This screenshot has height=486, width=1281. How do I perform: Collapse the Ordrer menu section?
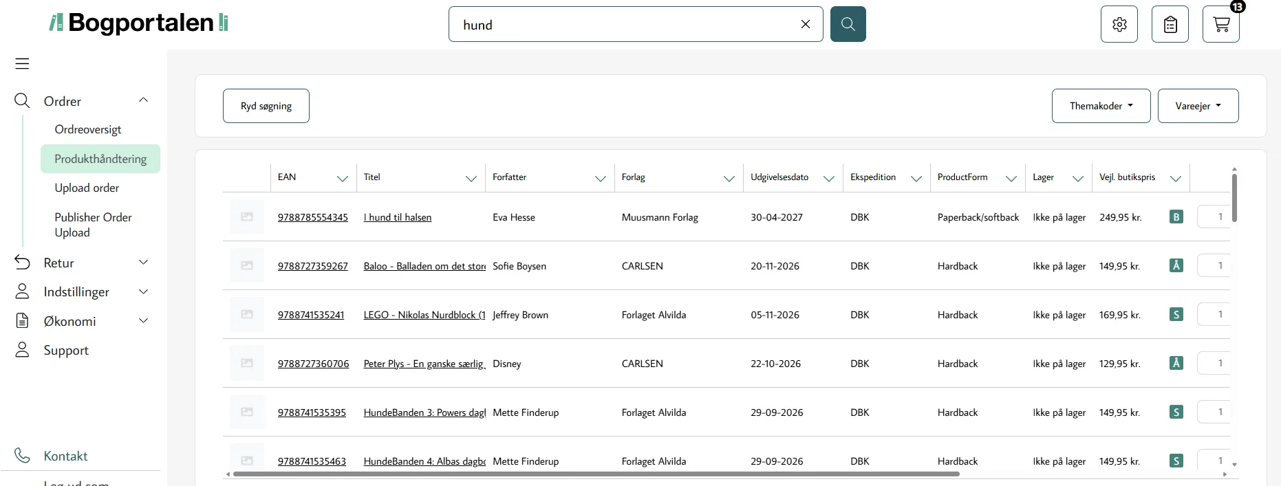pyautogui.click(x=143, y=100)
